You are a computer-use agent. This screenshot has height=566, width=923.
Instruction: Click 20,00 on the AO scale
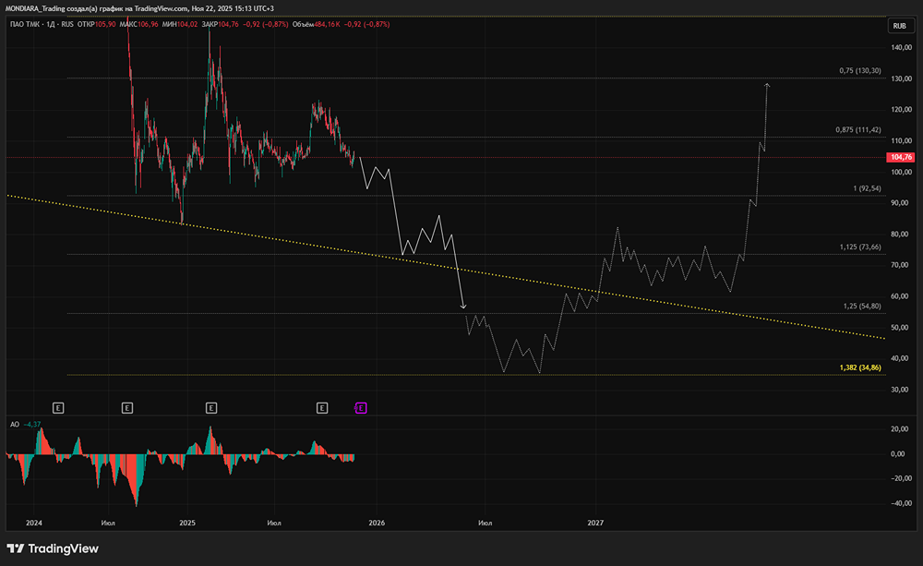tap(898, 428)
